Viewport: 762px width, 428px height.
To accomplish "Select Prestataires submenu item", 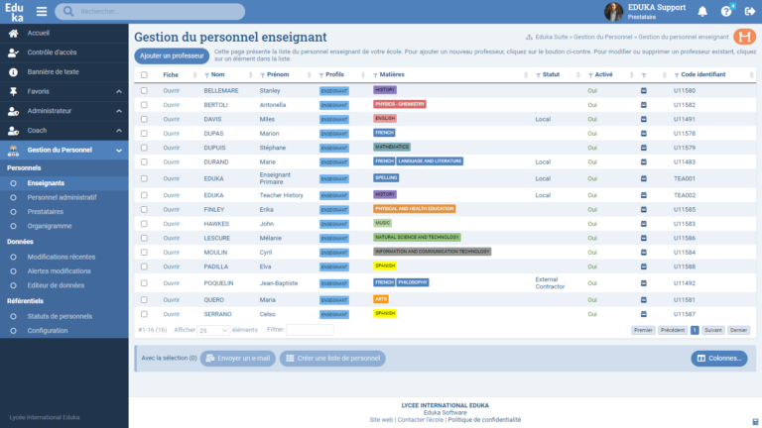I will coord(46,212).
